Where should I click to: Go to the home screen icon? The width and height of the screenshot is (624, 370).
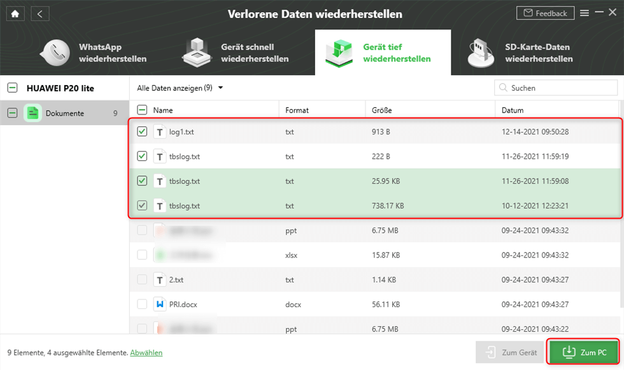coord(15,14)
